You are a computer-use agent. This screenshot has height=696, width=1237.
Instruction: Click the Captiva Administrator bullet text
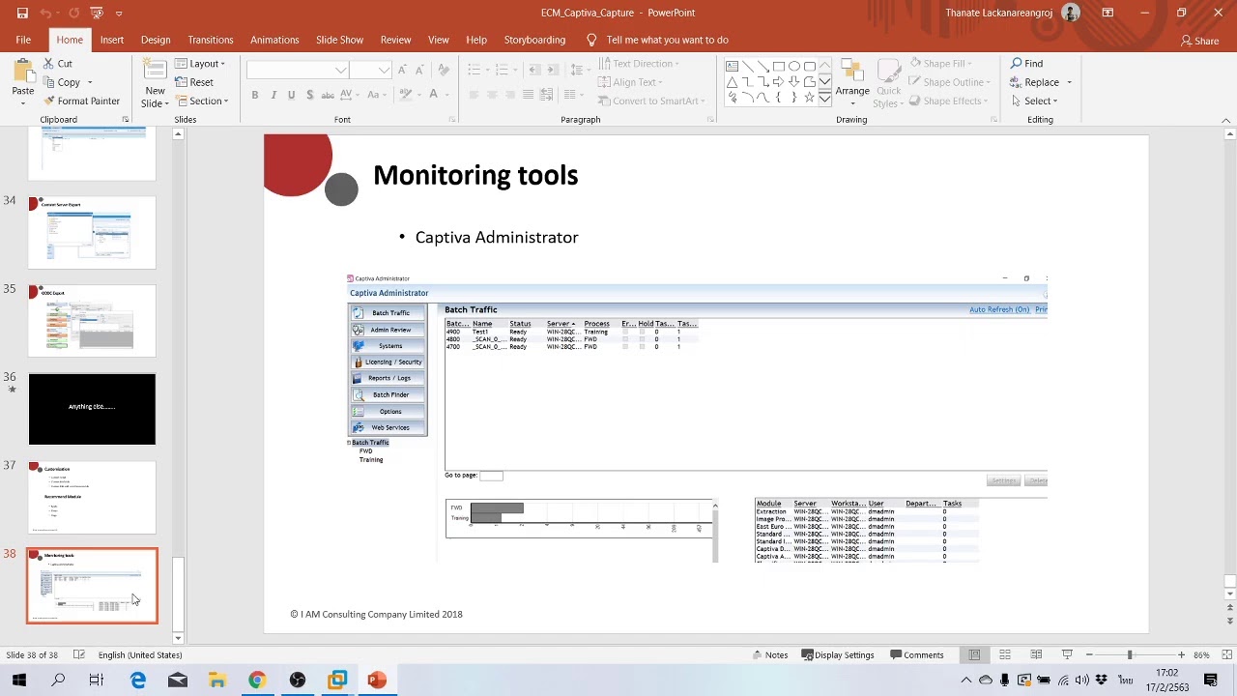pos(497,237)
